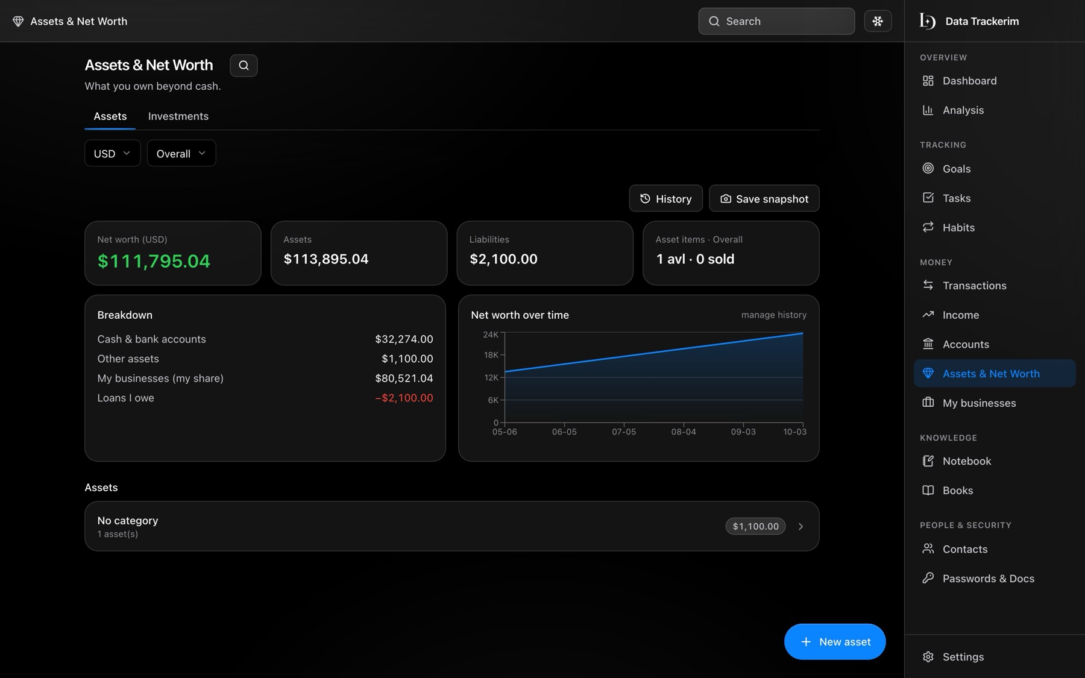The width and height of the screenshot is (1085, 678).
Task: Click the '1 avl · 0 sold' asset items value
Action: pyautogui.click(x=695, y=259)
